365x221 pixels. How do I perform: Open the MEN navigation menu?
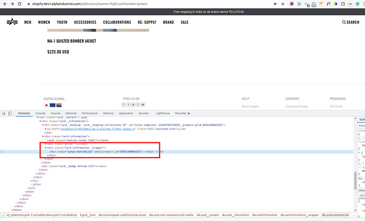28,22
